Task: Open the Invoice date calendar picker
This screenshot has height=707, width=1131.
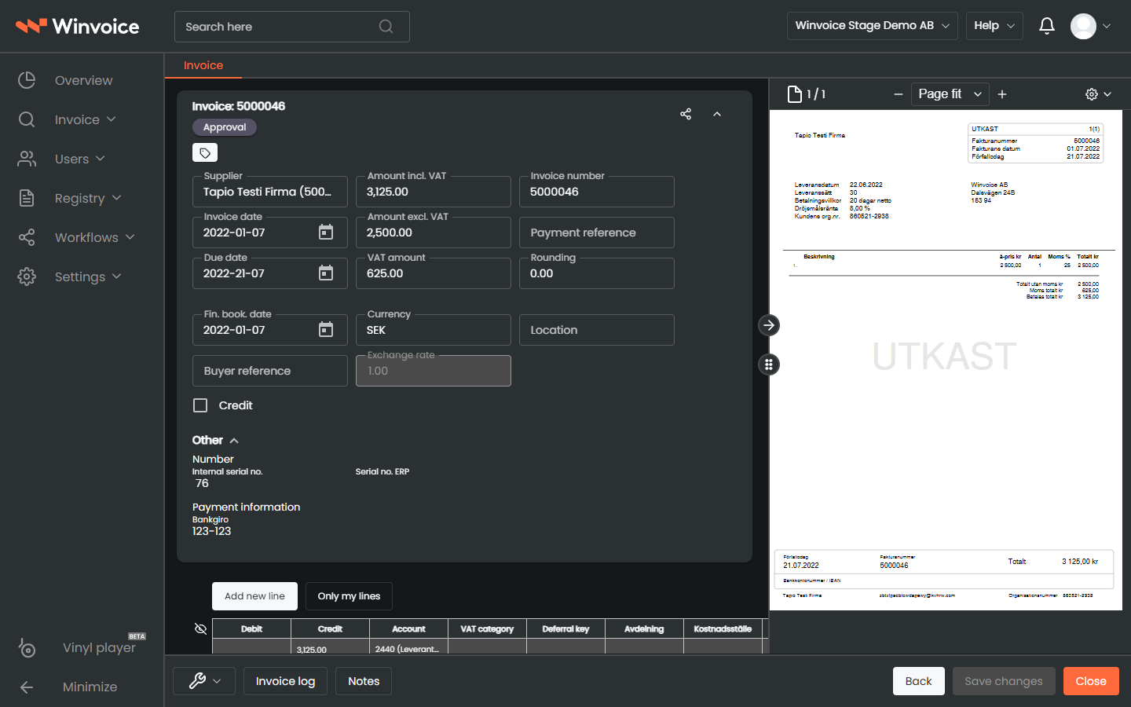Action: coord(326,233)
